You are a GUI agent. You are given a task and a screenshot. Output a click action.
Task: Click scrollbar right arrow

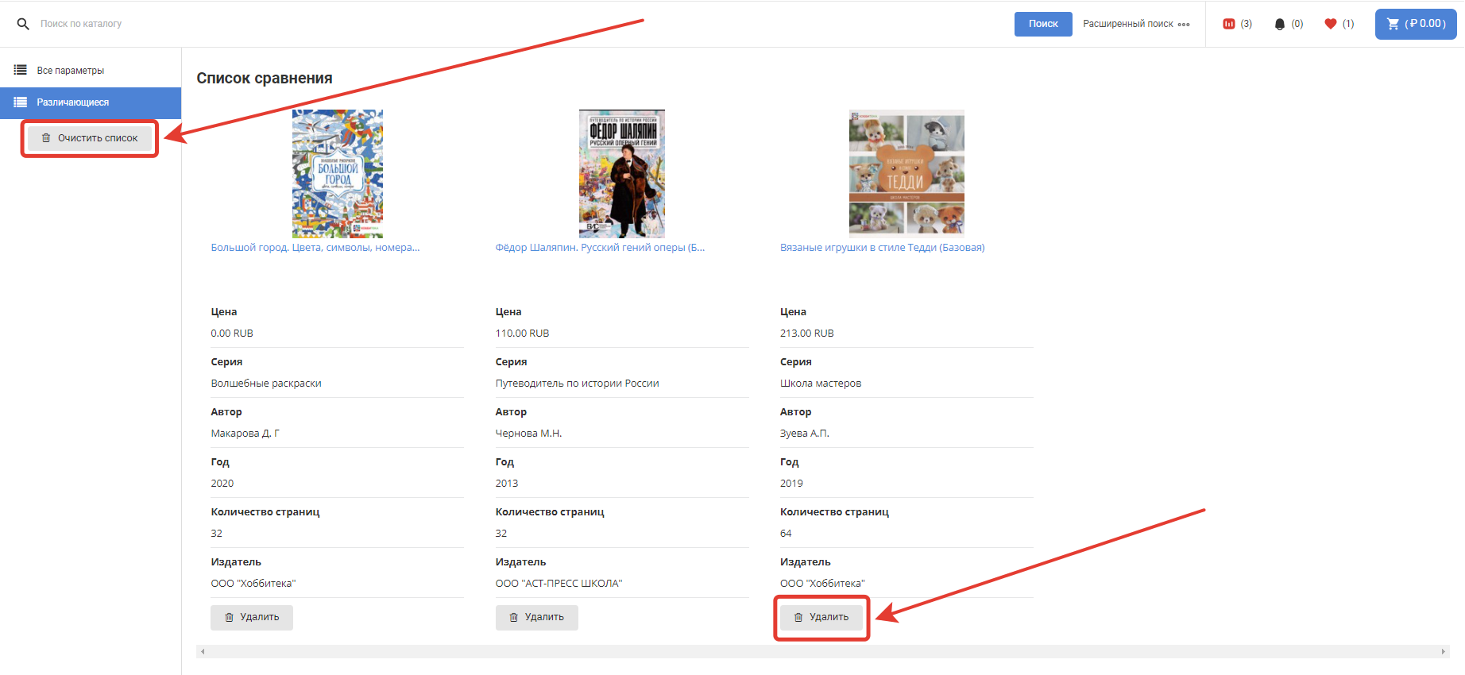click(1443, 652)
